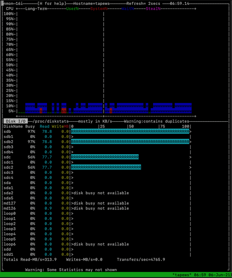This screenshot has width=232, height=278.
Task: Click the Read column header
Action: 45,126
